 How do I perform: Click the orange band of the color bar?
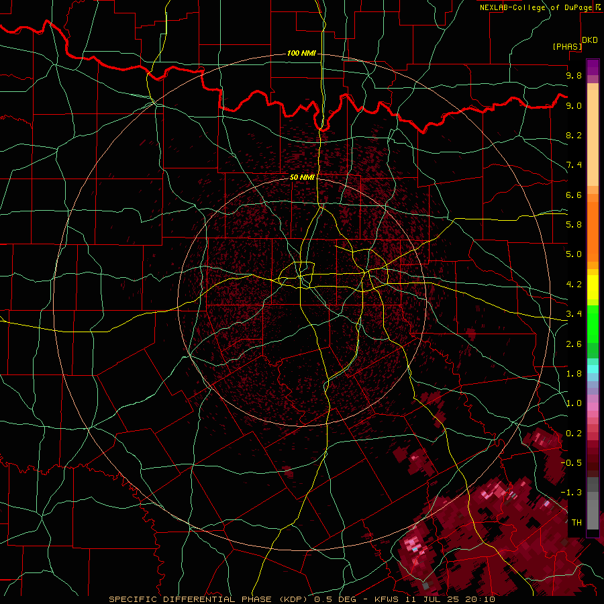coord(593,231)
